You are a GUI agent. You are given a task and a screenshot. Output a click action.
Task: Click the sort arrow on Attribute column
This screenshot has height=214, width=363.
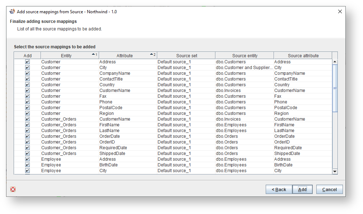pyautogui.click(x=152, y=54)
